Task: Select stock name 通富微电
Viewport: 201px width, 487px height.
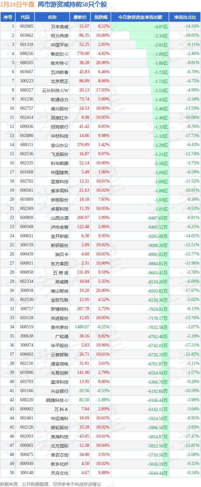Action: 59,364
